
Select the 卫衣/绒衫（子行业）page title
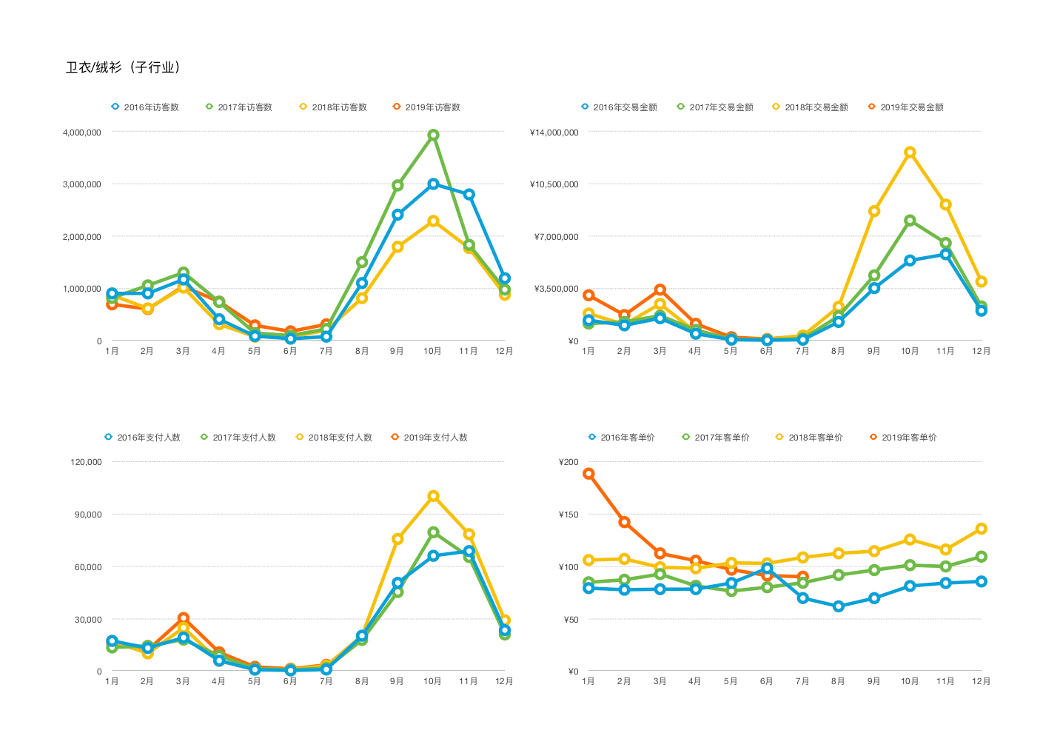(x=123, y=67)
